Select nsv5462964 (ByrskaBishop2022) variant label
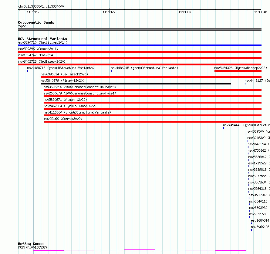This screenshot has width=270, height=254. [x=70, y=106]
